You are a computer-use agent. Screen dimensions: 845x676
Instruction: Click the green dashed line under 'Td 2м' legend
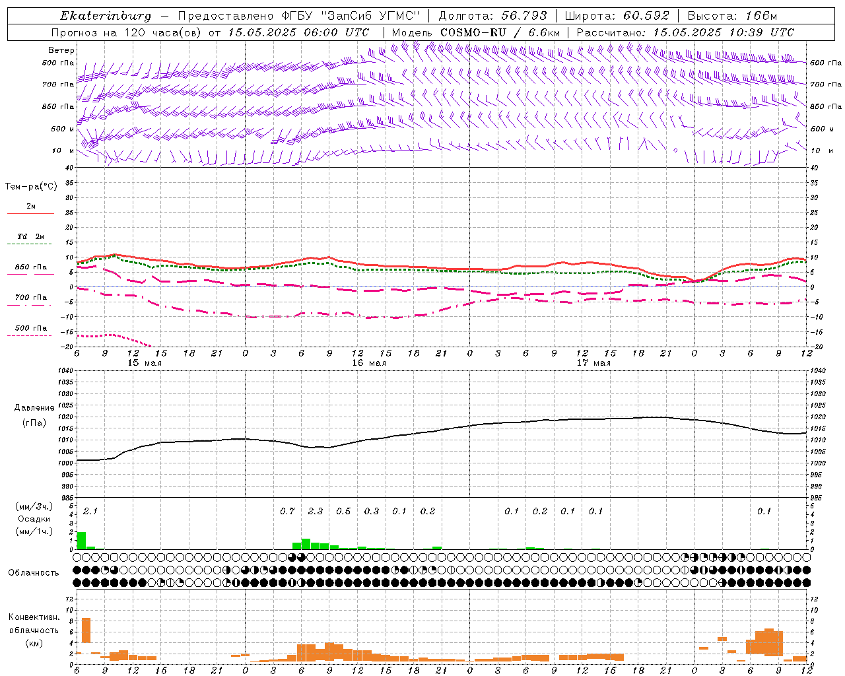coord(29,244)
